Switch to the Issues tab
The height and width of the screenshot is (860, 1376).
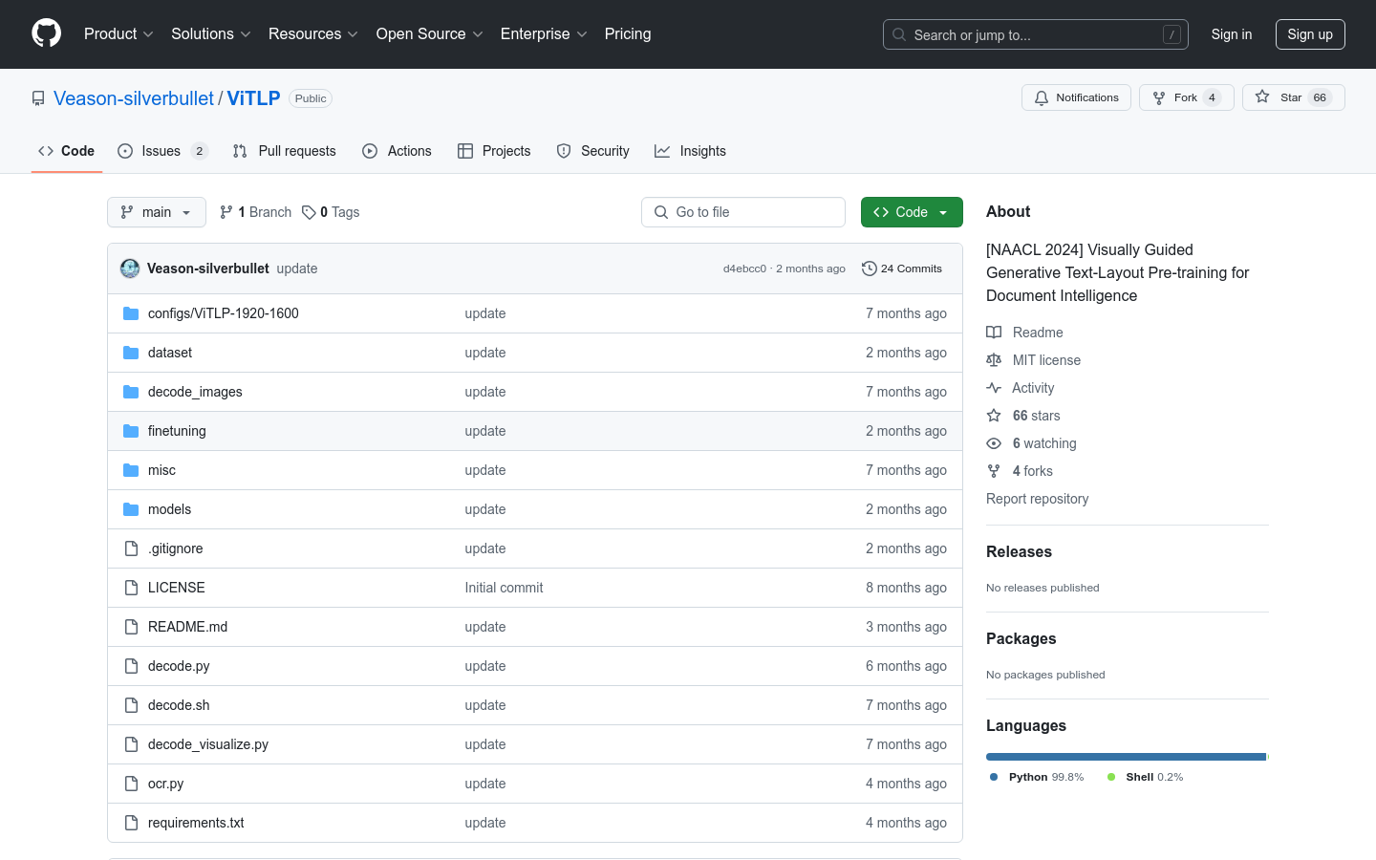[161, 151]
